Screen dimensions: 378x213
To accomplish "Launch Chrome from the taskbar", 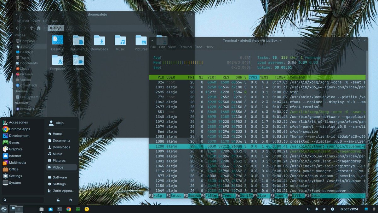I will pos(69,209).
